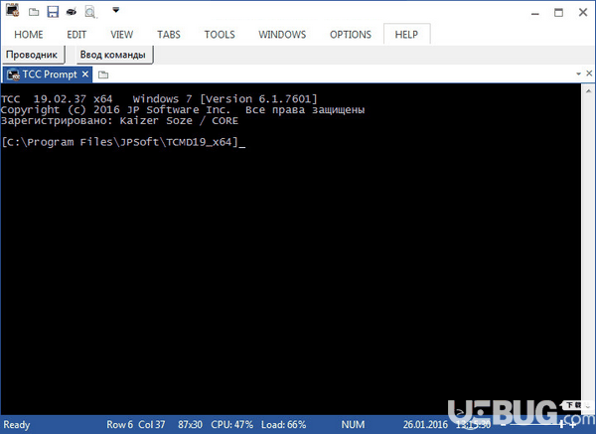Image resolution: width=596 pixels, height=434 pixels.
Task: Open the EDIT ribbon tab
Action: pyautogui.click(x=76, y=35)
